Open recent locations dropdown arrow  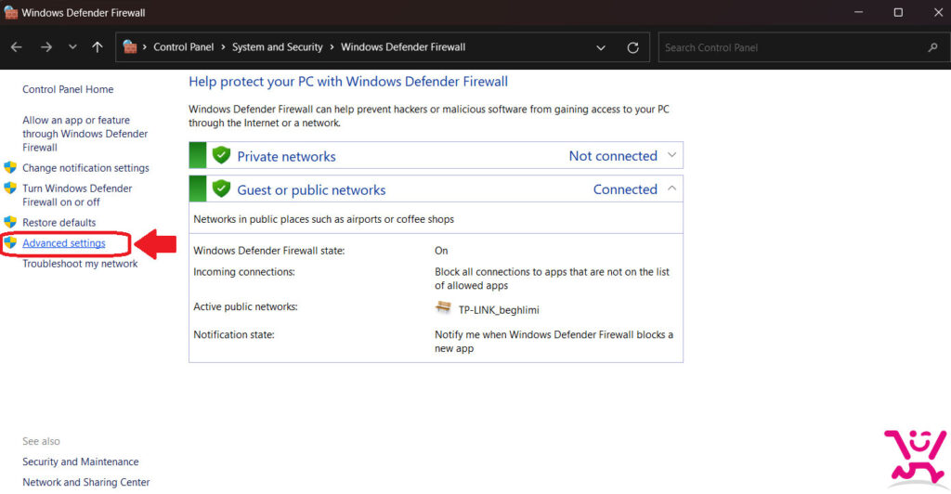72,47
